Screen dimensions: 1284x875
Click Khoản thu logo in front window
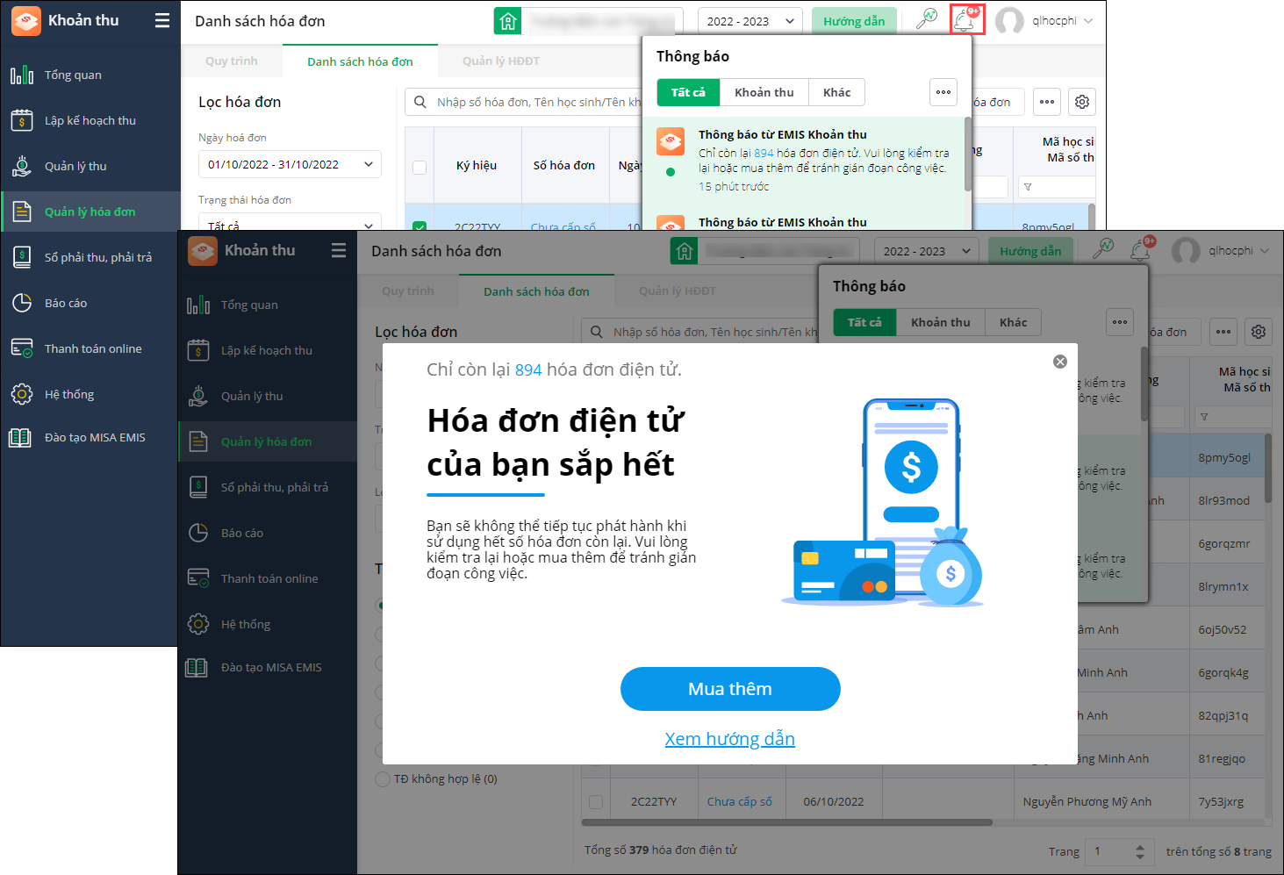203,251
